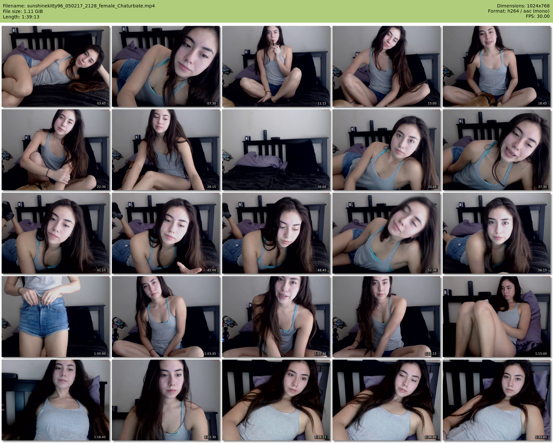Pick the frame timestamped 15:00

pos(386,66)
